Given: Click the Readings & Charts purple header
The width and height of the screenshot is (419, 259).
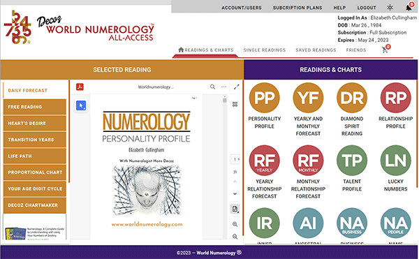Looking at the screenshot, I should (330, 70).
